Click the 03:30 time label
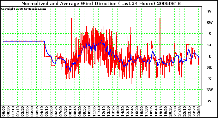This screenshot has width=218, height=118. point(32,111)
